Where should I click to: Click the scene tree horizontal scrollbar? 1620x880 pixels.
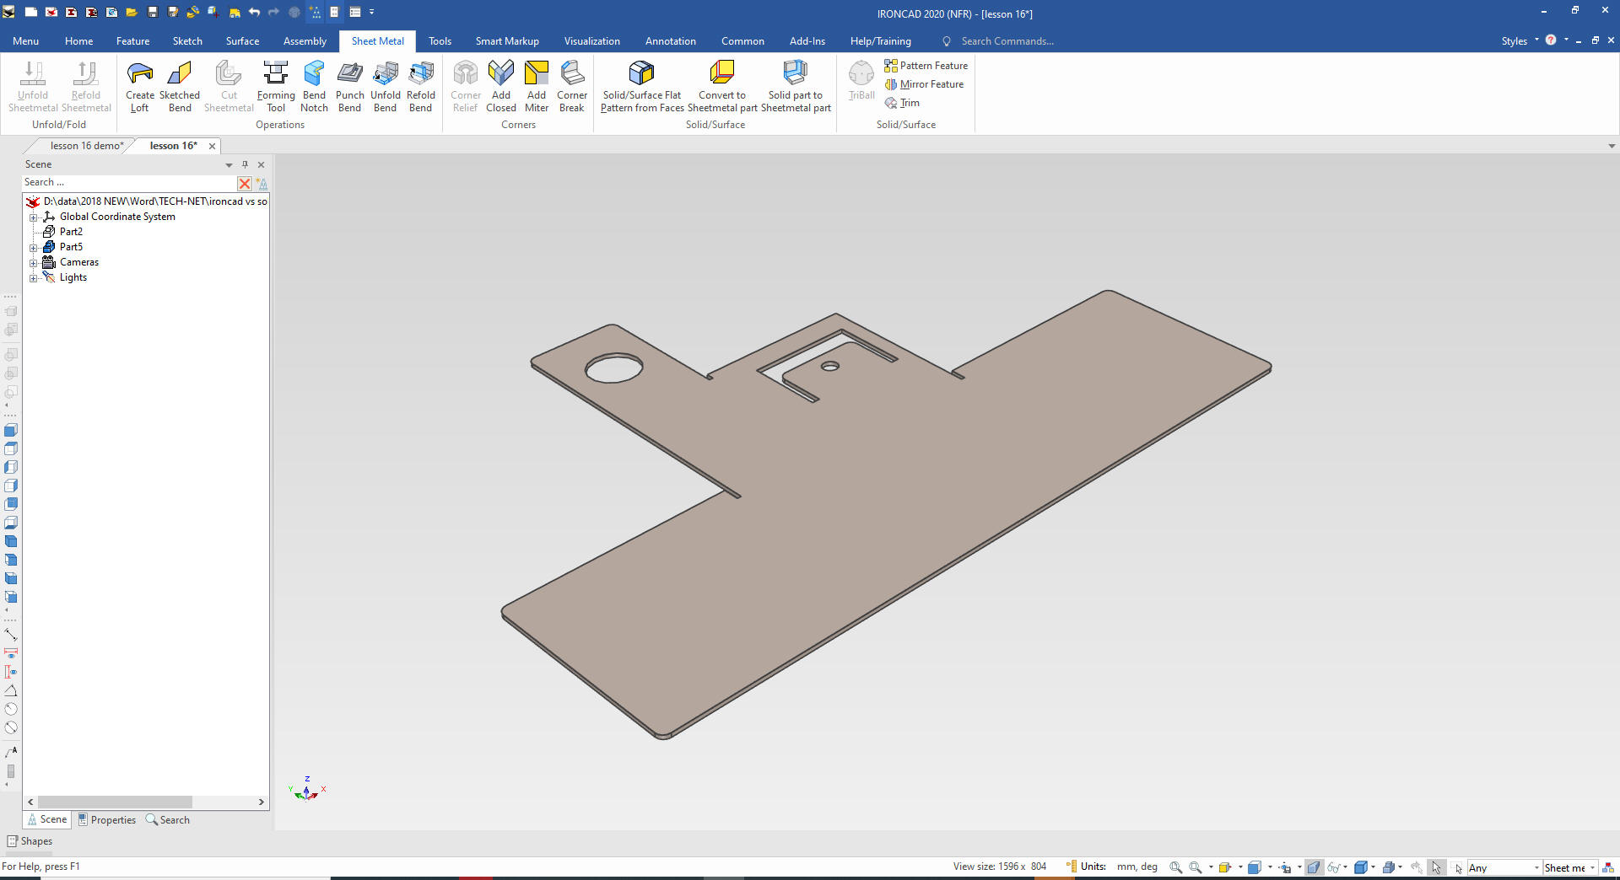(x=115, y=802)
